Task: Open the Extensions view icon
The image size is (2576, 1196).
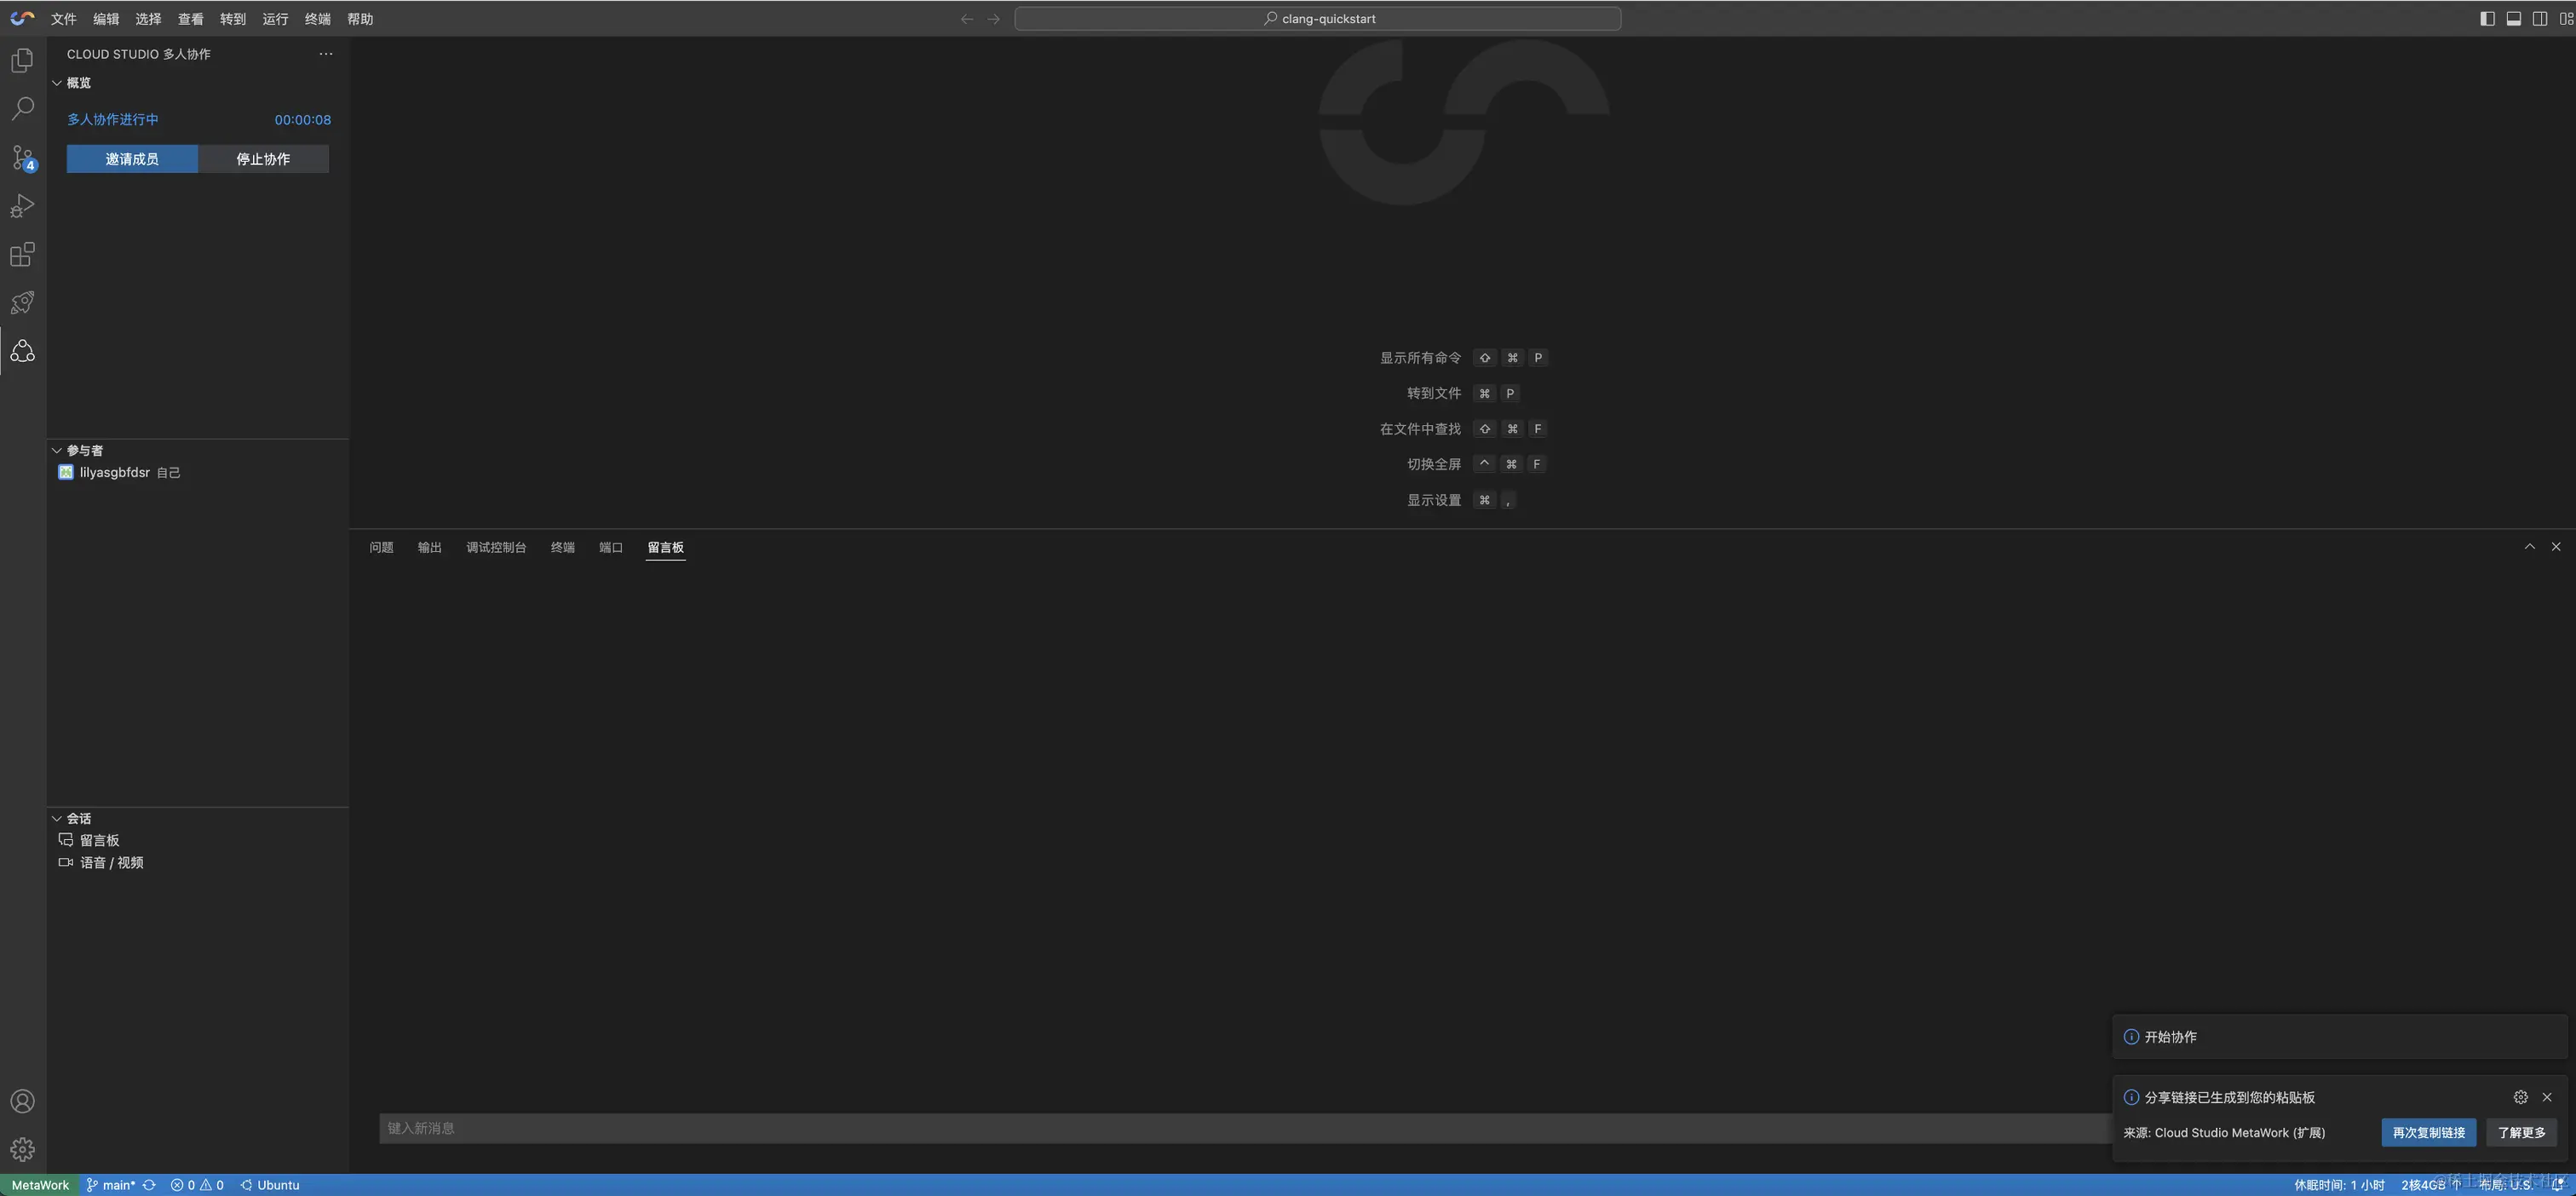Action: tap(22, 254)
